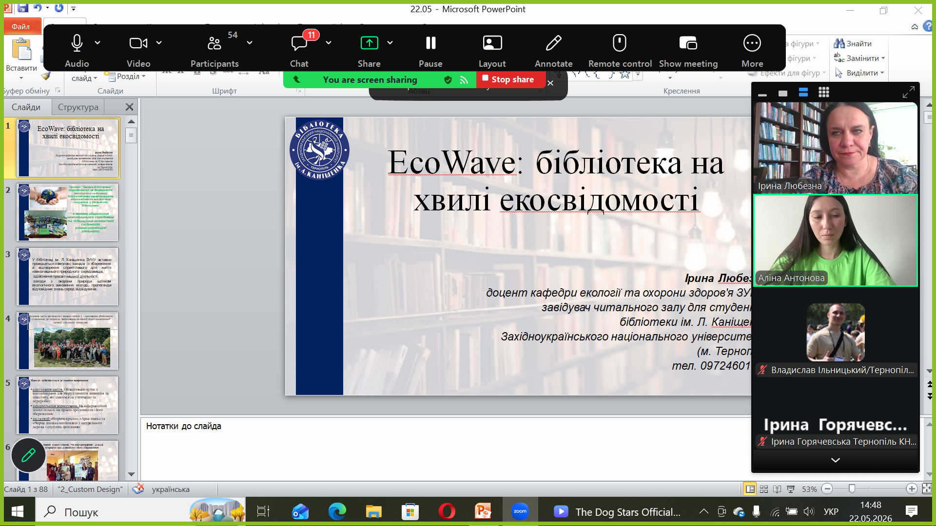Click the українська language indicator
Image resolution: width=936 pixels, height=526 pixels.
point(171,489)
